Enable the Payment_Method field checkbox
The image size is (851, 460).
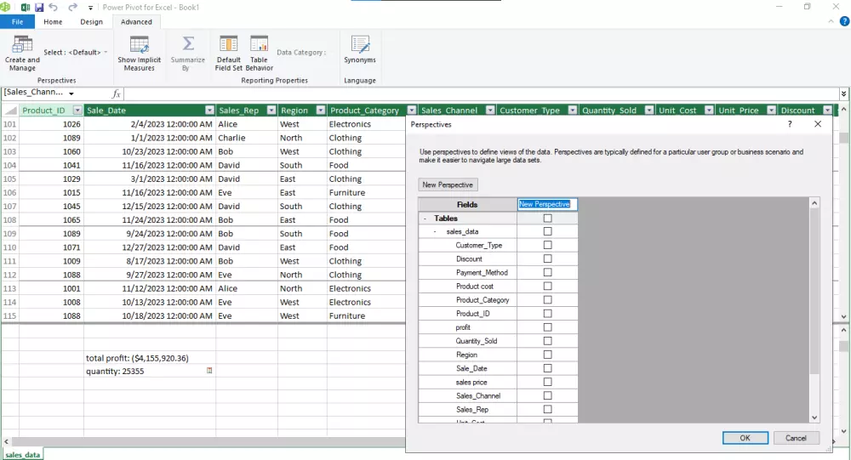[547, 273]
